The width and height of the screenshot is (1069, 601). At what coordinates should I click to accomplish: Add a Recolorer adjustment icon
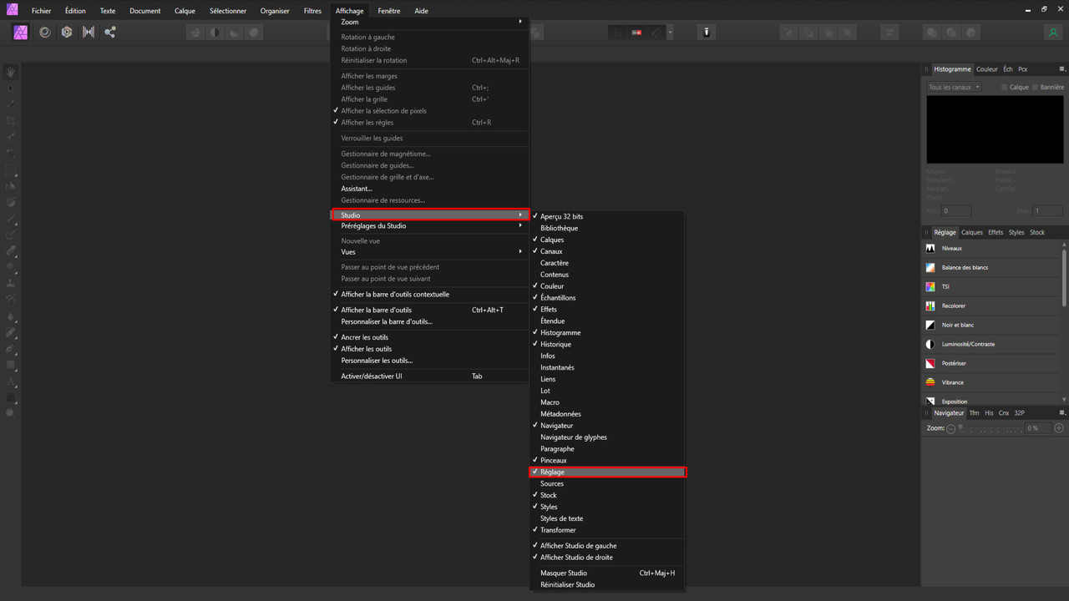930,306
